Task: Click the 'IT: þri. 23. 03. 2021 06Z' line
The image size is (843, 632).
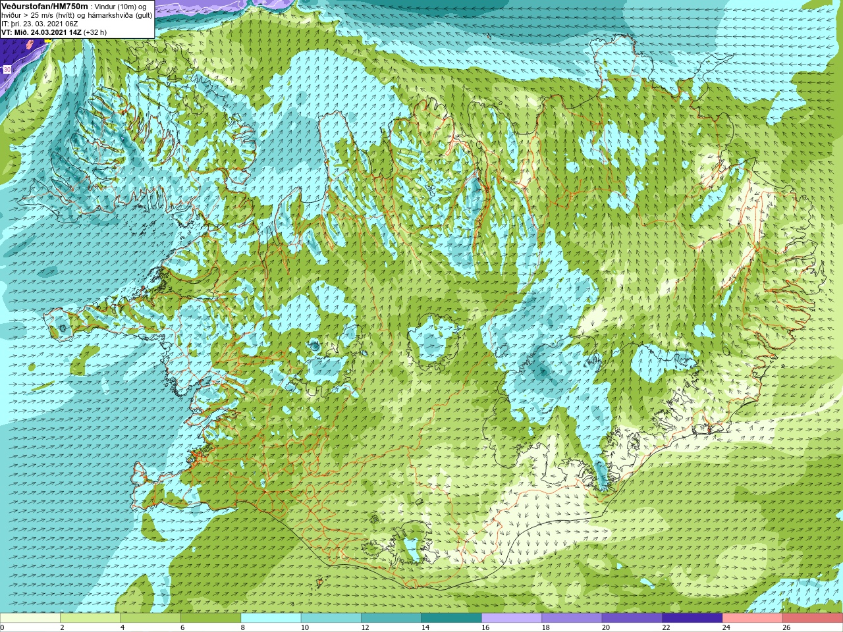Action: 40,24
